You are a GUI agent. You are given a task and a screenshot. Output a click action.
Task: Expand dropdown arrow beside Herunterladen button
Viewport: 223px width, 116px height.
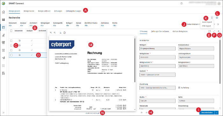[x=216, y=112]
